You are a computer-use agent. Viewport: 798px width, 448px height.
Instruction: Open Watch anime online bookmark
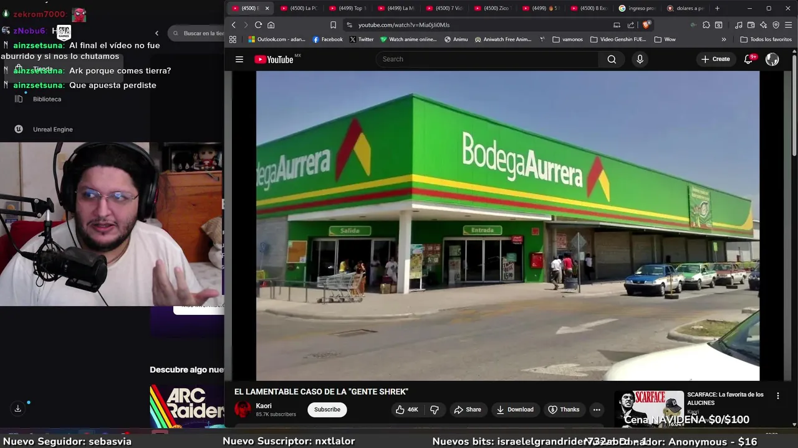408,39
